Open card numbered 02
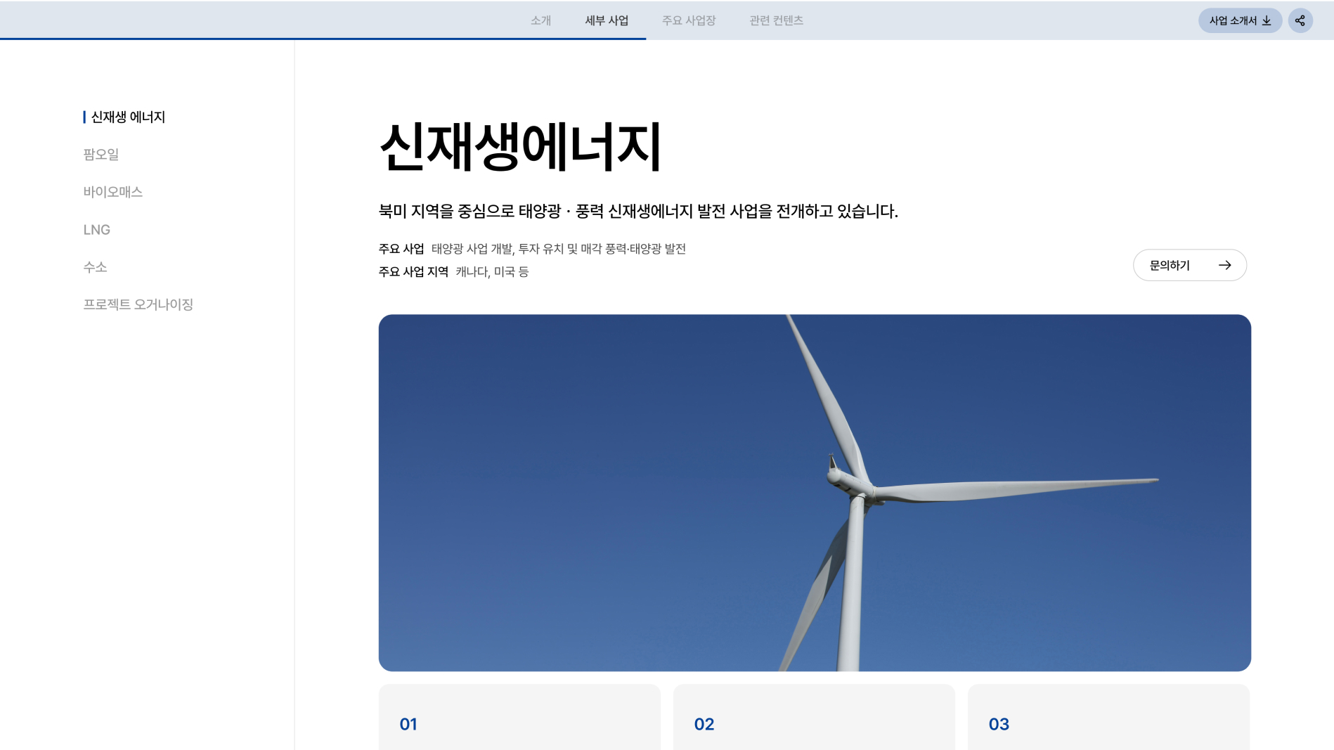Viewport: 1334px width, 750px height. (x=814, y=717)
